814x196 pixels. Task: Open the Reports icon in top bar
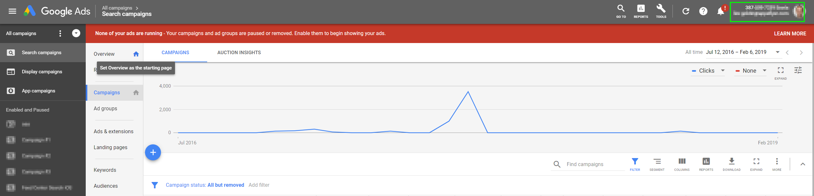tap(641, 11)
